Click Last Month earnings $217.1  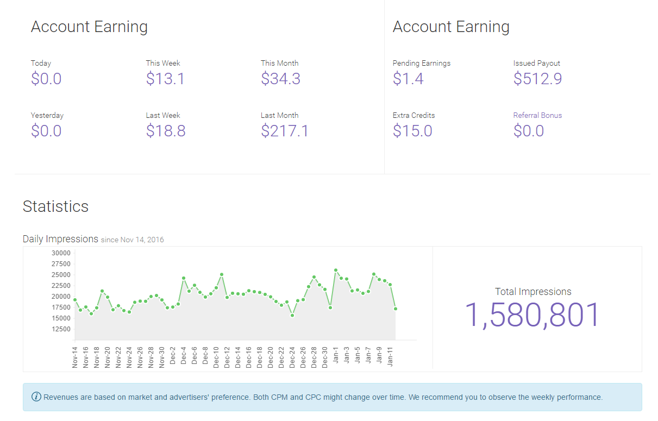click(x=284, y=131)
